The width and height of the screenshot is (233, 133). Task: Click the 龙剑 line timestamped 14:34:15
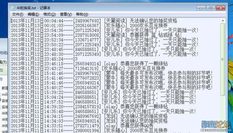tap(89, 116)
